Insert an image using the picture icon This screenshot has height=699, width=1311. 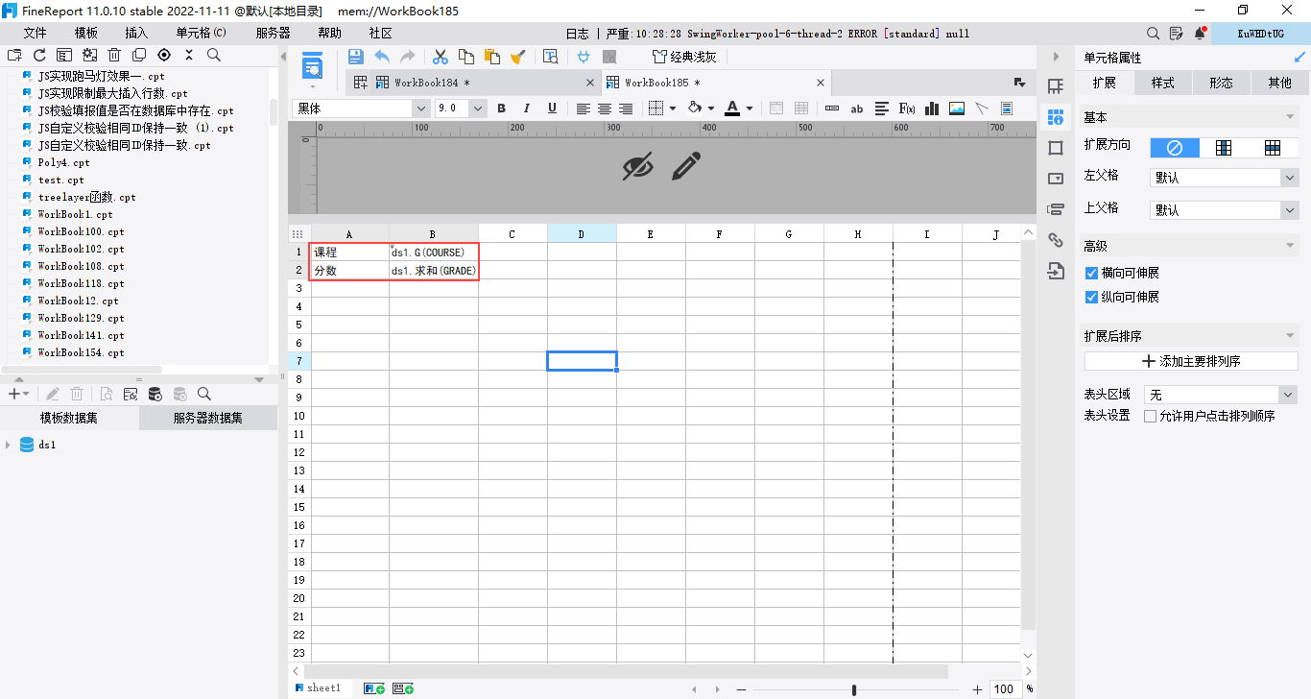coord(956,108)
